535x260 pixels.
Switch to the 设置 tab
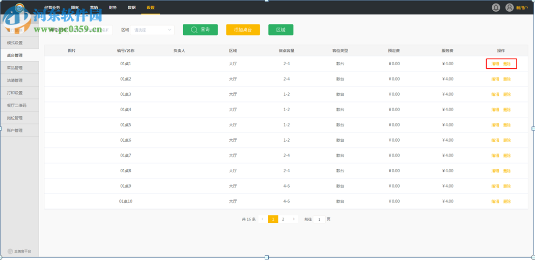coord(151,8)
